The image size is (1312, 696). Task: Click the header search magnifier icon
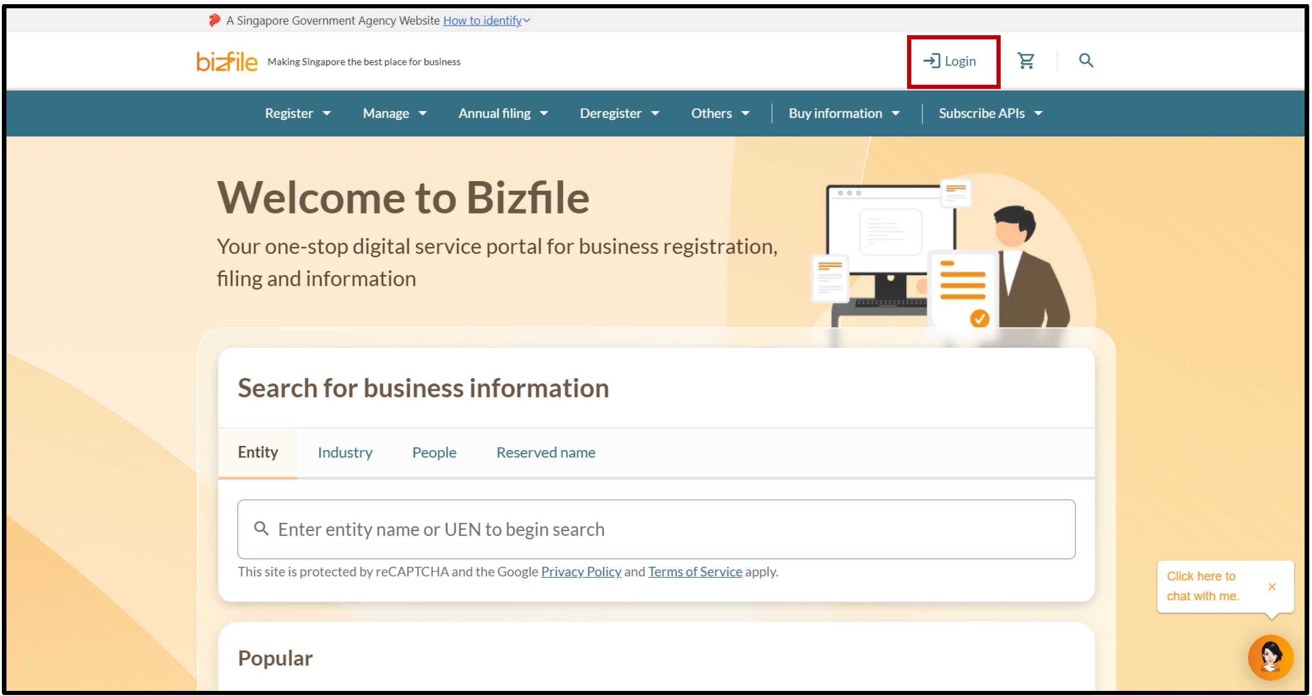click(x=1085, y=61)
